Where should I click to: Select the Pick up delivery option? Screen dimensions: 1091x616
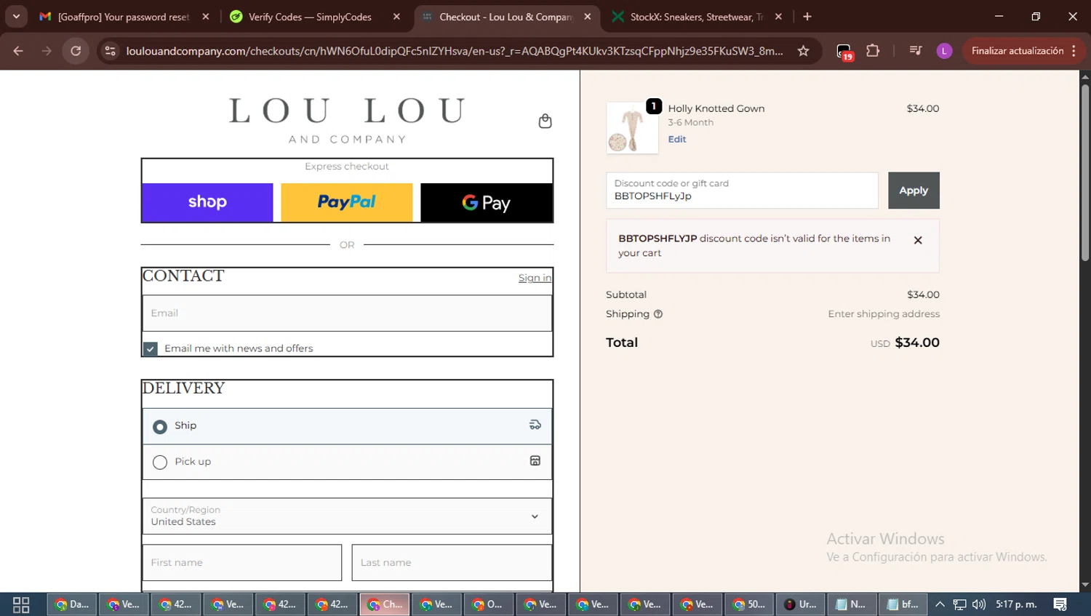click(x=160, y=462)
